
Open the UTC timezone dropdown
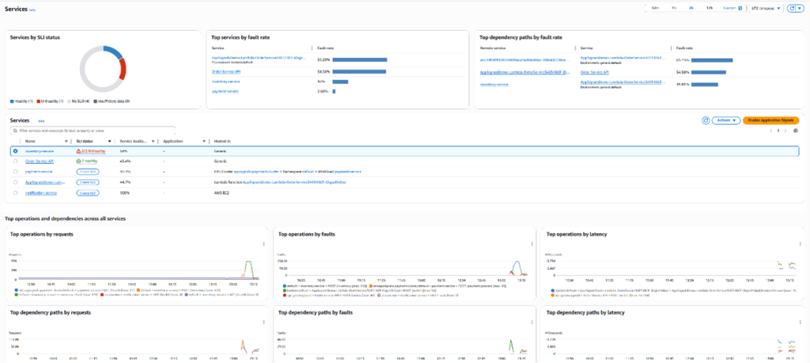764,8
